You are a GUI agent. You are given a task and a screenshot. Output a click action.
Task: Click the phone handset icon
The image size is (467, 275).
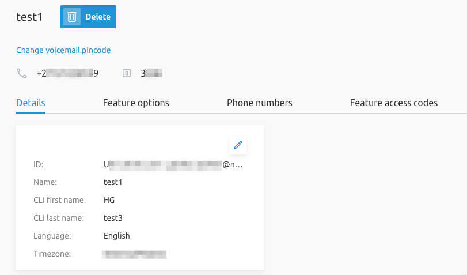tap(22, 73)
